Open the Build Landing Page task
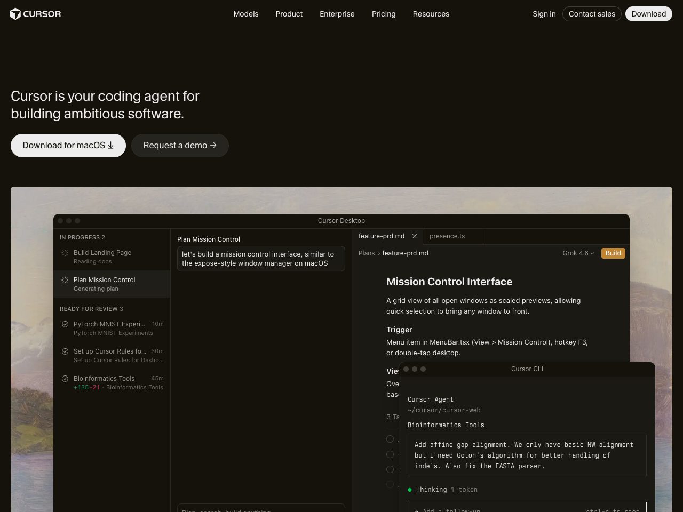This screenshot has height=512, width=683. tap(112, 257)
